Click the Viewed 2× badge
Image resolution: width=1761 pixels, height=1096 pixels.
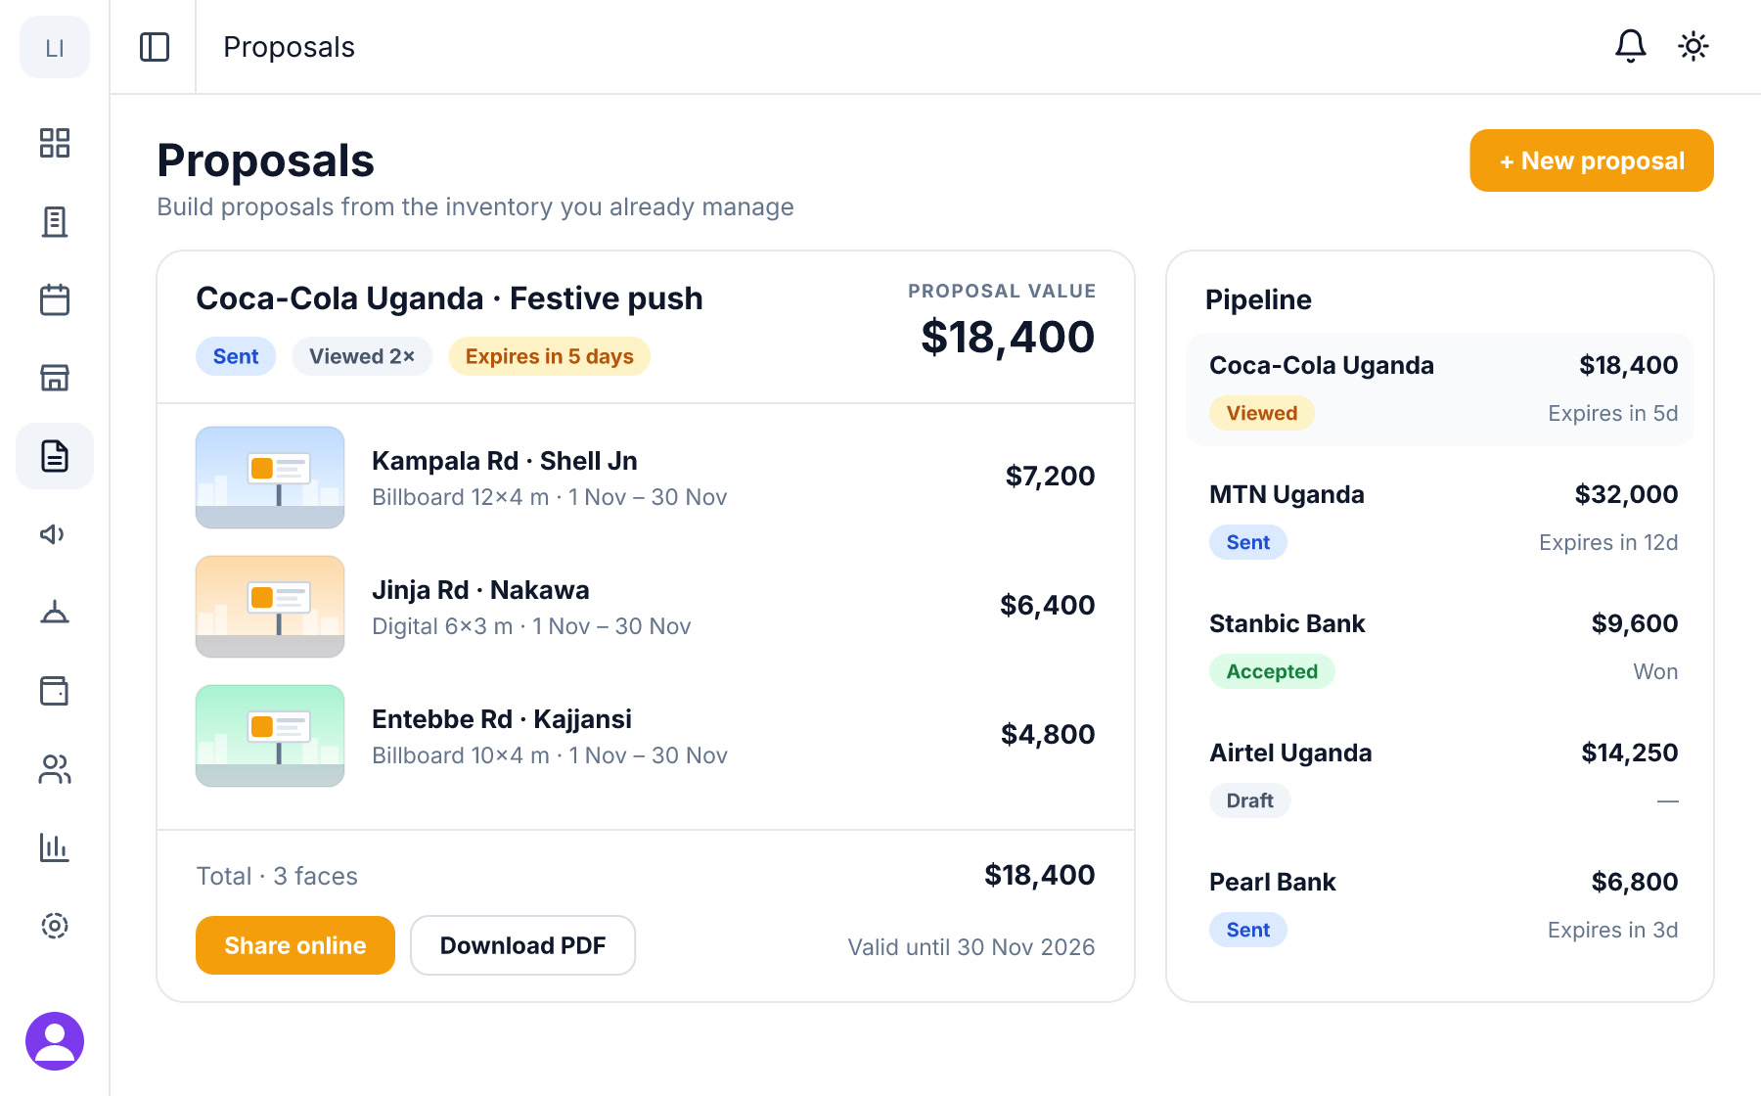(x=362, y=356)
